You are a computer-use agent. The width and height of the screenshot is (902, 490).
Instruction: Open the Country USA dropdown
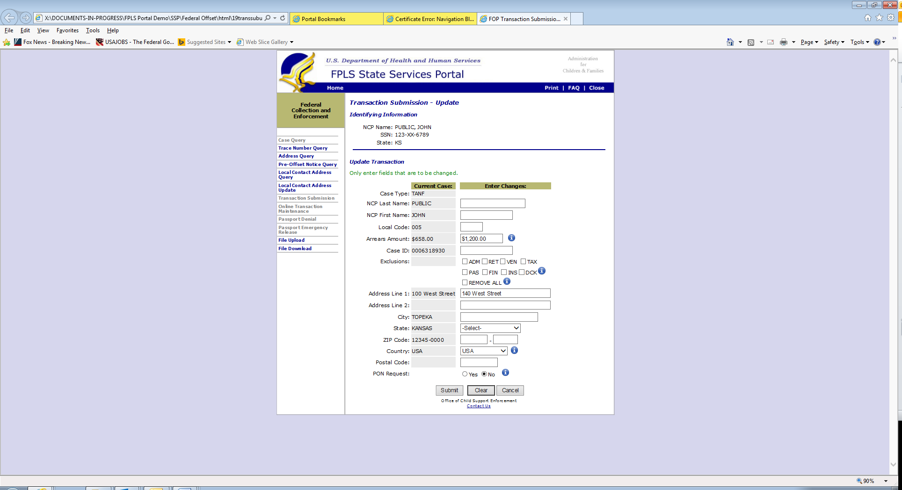pyautogui.click(x=484, y=351)
